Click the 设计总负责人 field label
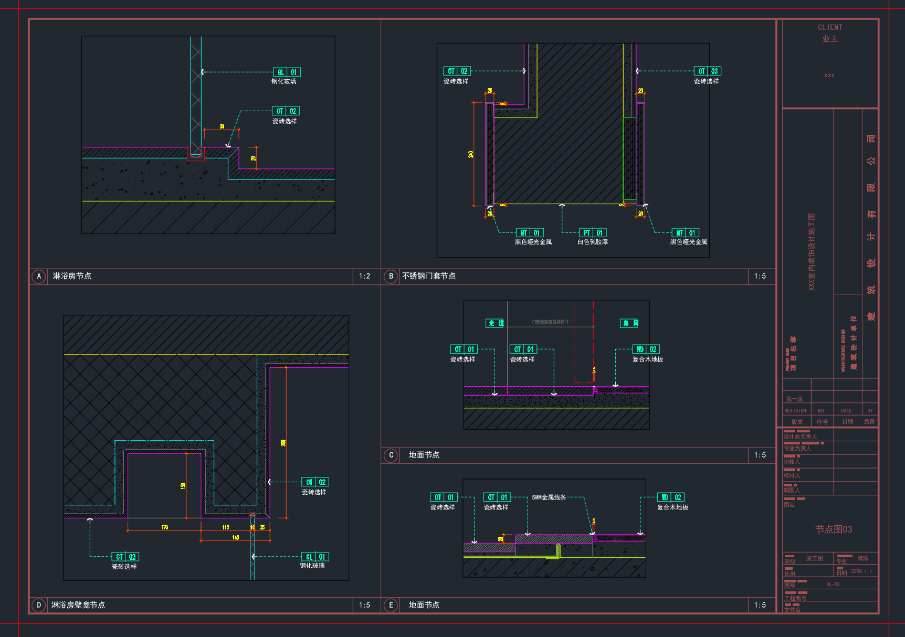This screenshot has width=905, height=637. click(x=800, y=437)
